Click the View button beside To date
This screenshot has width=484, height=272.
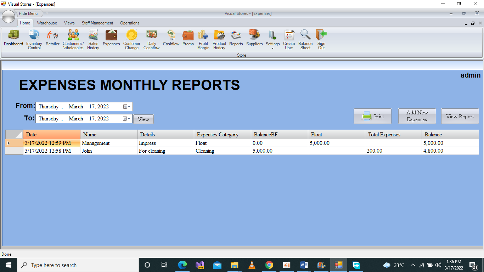(x=143, y=119)
